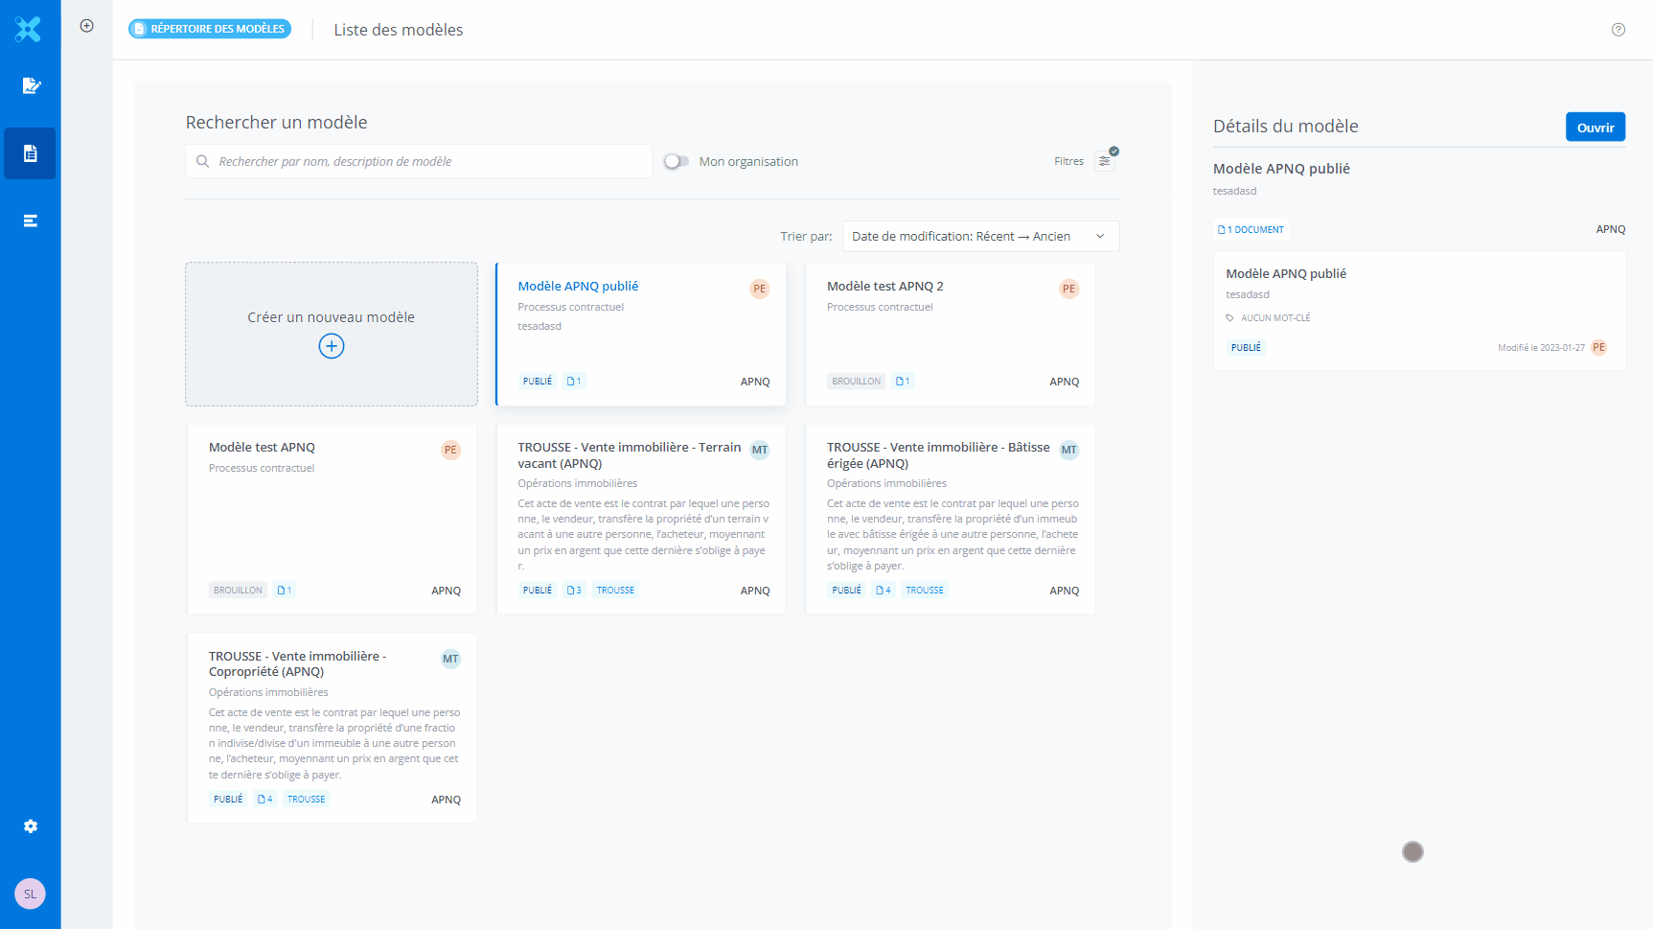Toggle the Mon organisation switch
The image size is (1653, 929).
pyautogui.click(x=677, y=161)
